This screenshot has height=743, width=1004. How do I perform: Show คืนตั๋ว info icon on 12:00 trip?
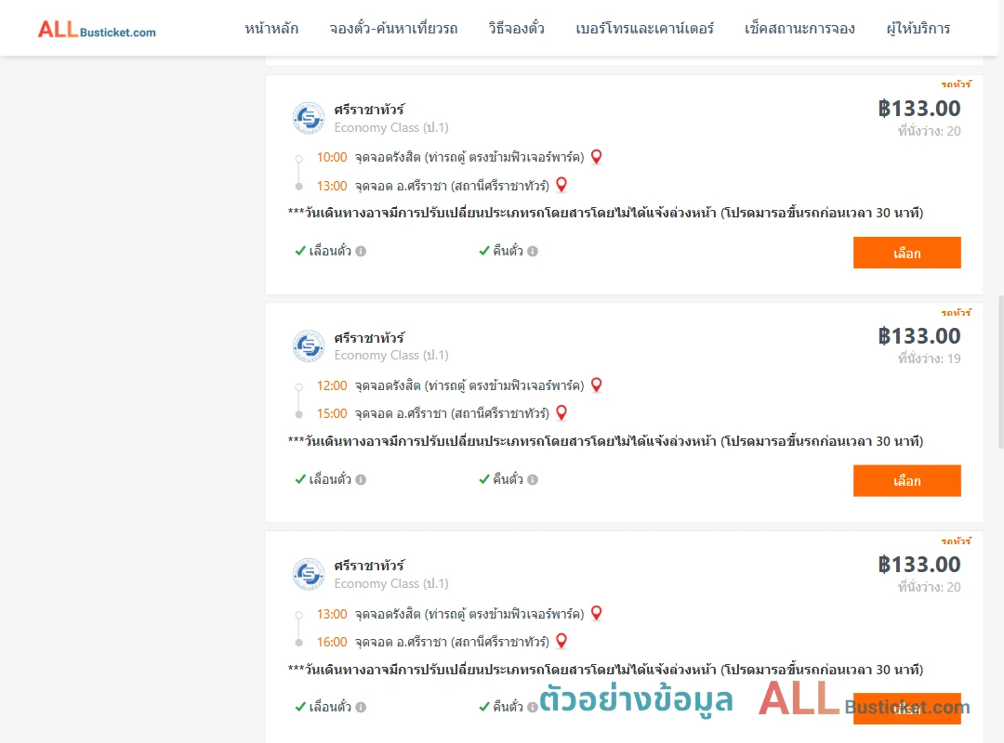click(x=533, y=479)
